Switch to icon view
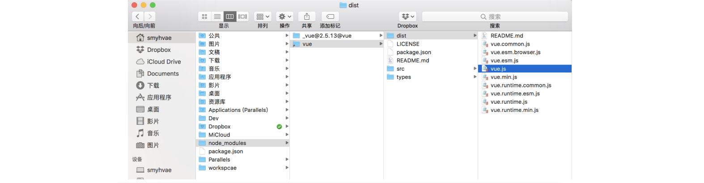704x183 pixels. coord(204,17)
